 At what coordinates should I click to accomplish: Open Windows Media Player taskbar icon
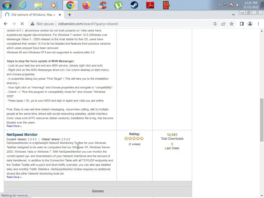click(x=54, y=5)
